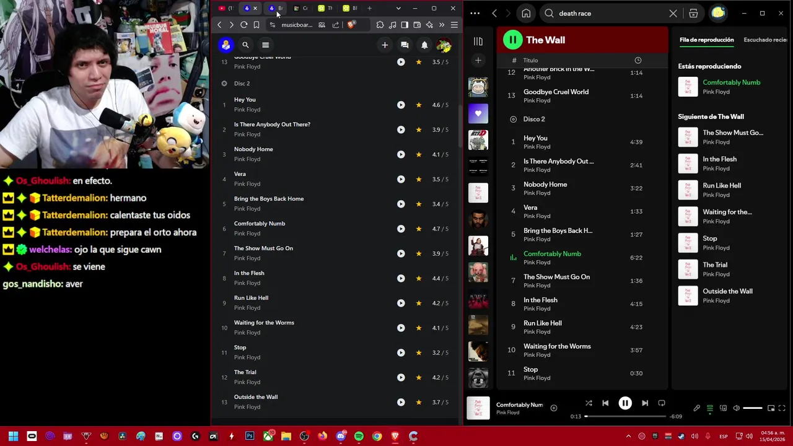The height and width of the screenshot is (446, 793).
Task: Open Musicboard notifications bell
Action: (x=424, y=45)
